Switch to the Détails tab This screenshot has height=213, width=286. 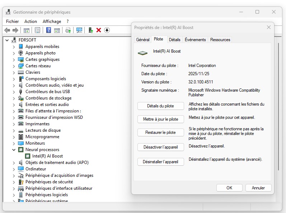point(174,40)
